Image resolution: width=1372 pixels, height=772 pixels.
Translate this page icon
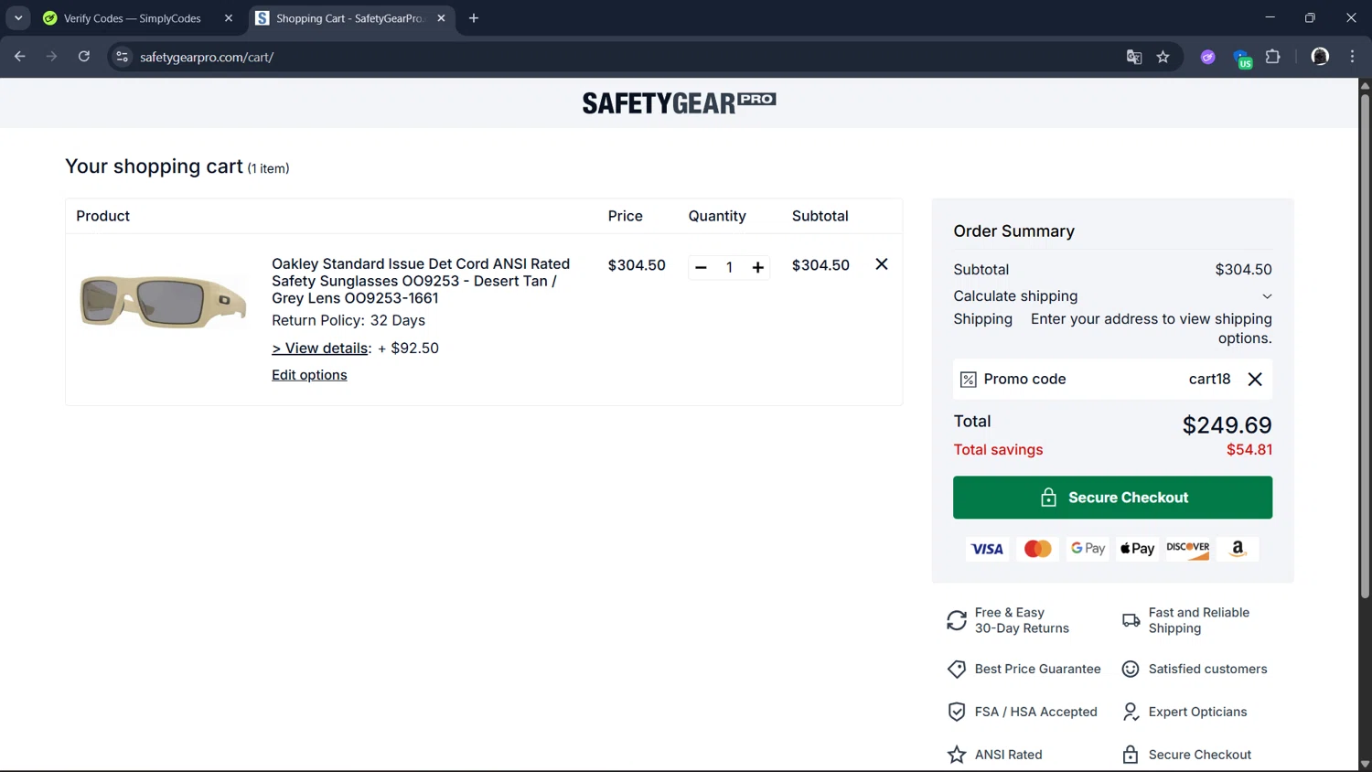pos(1134,57)
